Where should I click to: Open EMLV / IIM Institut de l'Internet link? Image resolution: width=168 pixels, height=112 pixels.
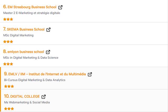pyautogui.click(x=47, y=74)
